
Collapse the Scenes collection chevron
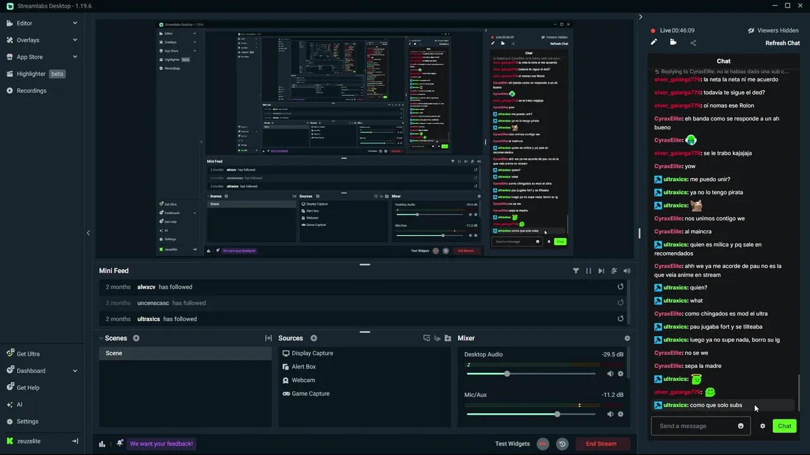pyautogui.click(x=101, y=338)
